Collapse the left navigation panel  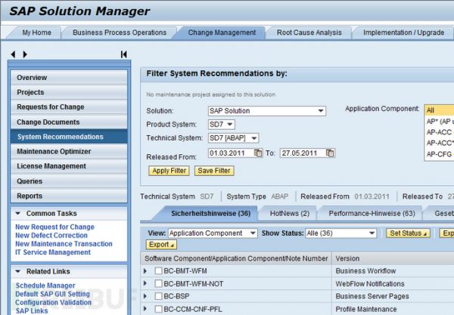pos(123,54)
